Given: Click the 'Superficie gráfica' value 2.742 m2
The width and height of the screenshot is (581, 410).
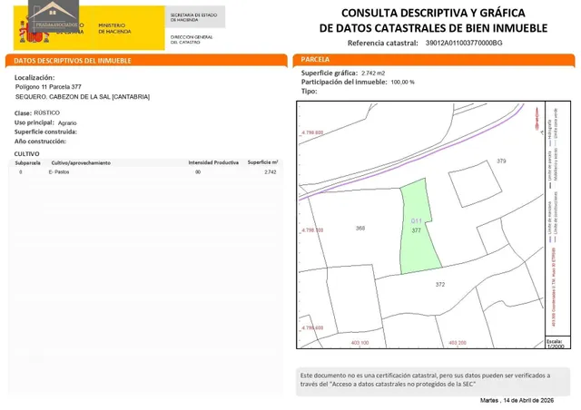Looking at the screenshot, I should 373,73.
